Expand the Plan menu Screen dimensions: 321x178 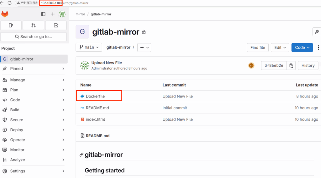click(34, 90)
